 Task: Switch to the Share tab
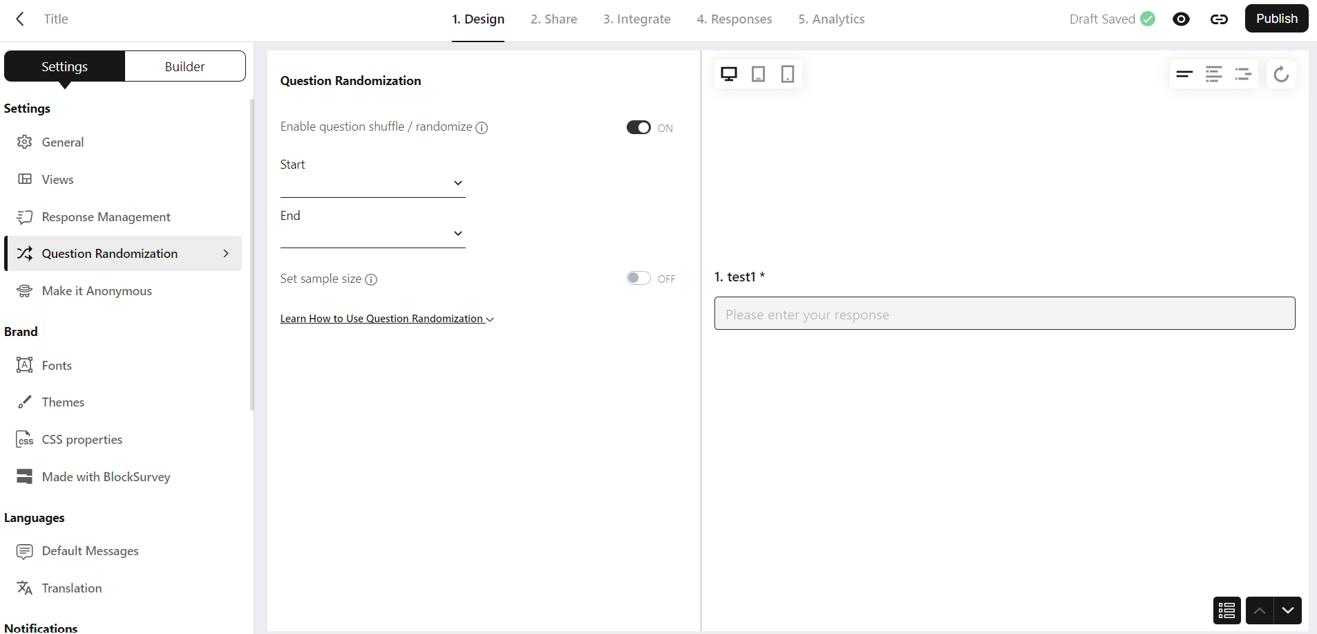point(553,19)
